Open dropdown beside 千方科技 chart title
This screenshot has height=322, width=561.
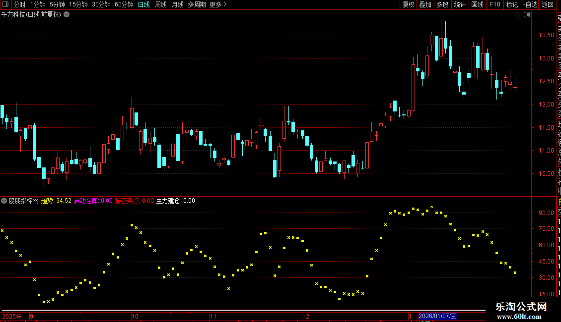pos(67,15)
